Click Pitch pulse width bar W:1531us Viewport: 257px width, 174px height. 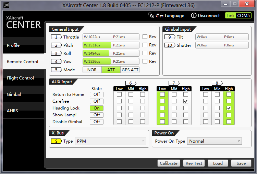pos(111,45)
